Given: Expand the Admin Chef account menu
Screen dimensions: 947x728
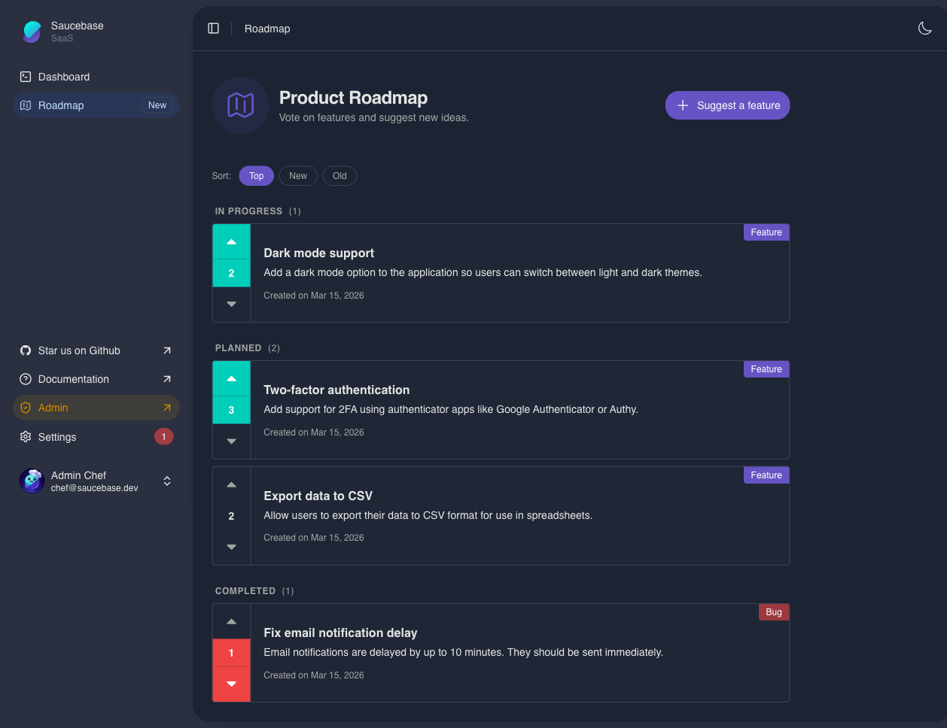Looking at the screenshot, I should (166, 481).
